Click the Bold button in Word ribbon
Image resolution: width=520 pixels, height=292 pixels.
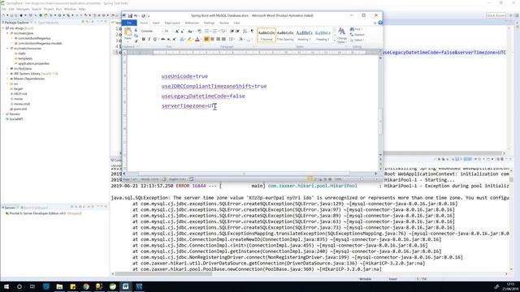144,40
